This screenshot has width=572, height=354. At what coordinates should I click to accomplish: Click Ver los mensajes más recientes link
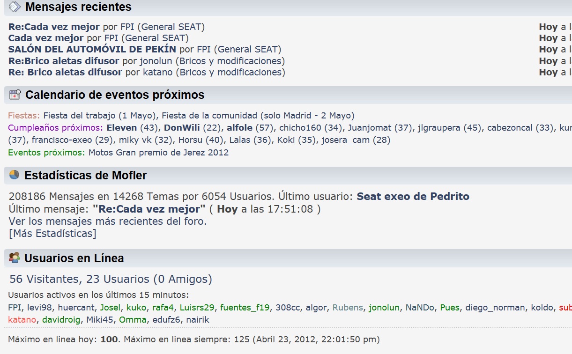[107, 221]
